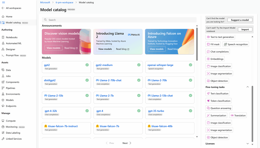Toggle the Summarization fine-tuning filter
260x148 pixels.
[x=216, y=115]
